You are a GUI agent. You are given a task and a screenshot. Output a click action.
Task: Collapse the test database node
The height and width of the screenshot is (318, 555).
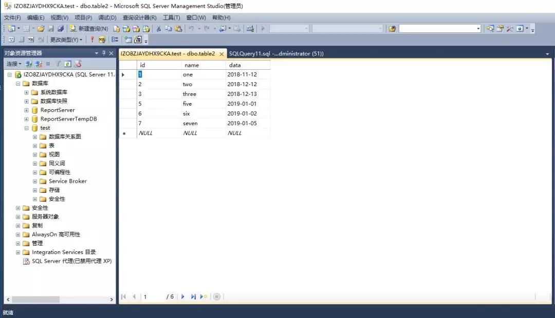click(27, 128)
